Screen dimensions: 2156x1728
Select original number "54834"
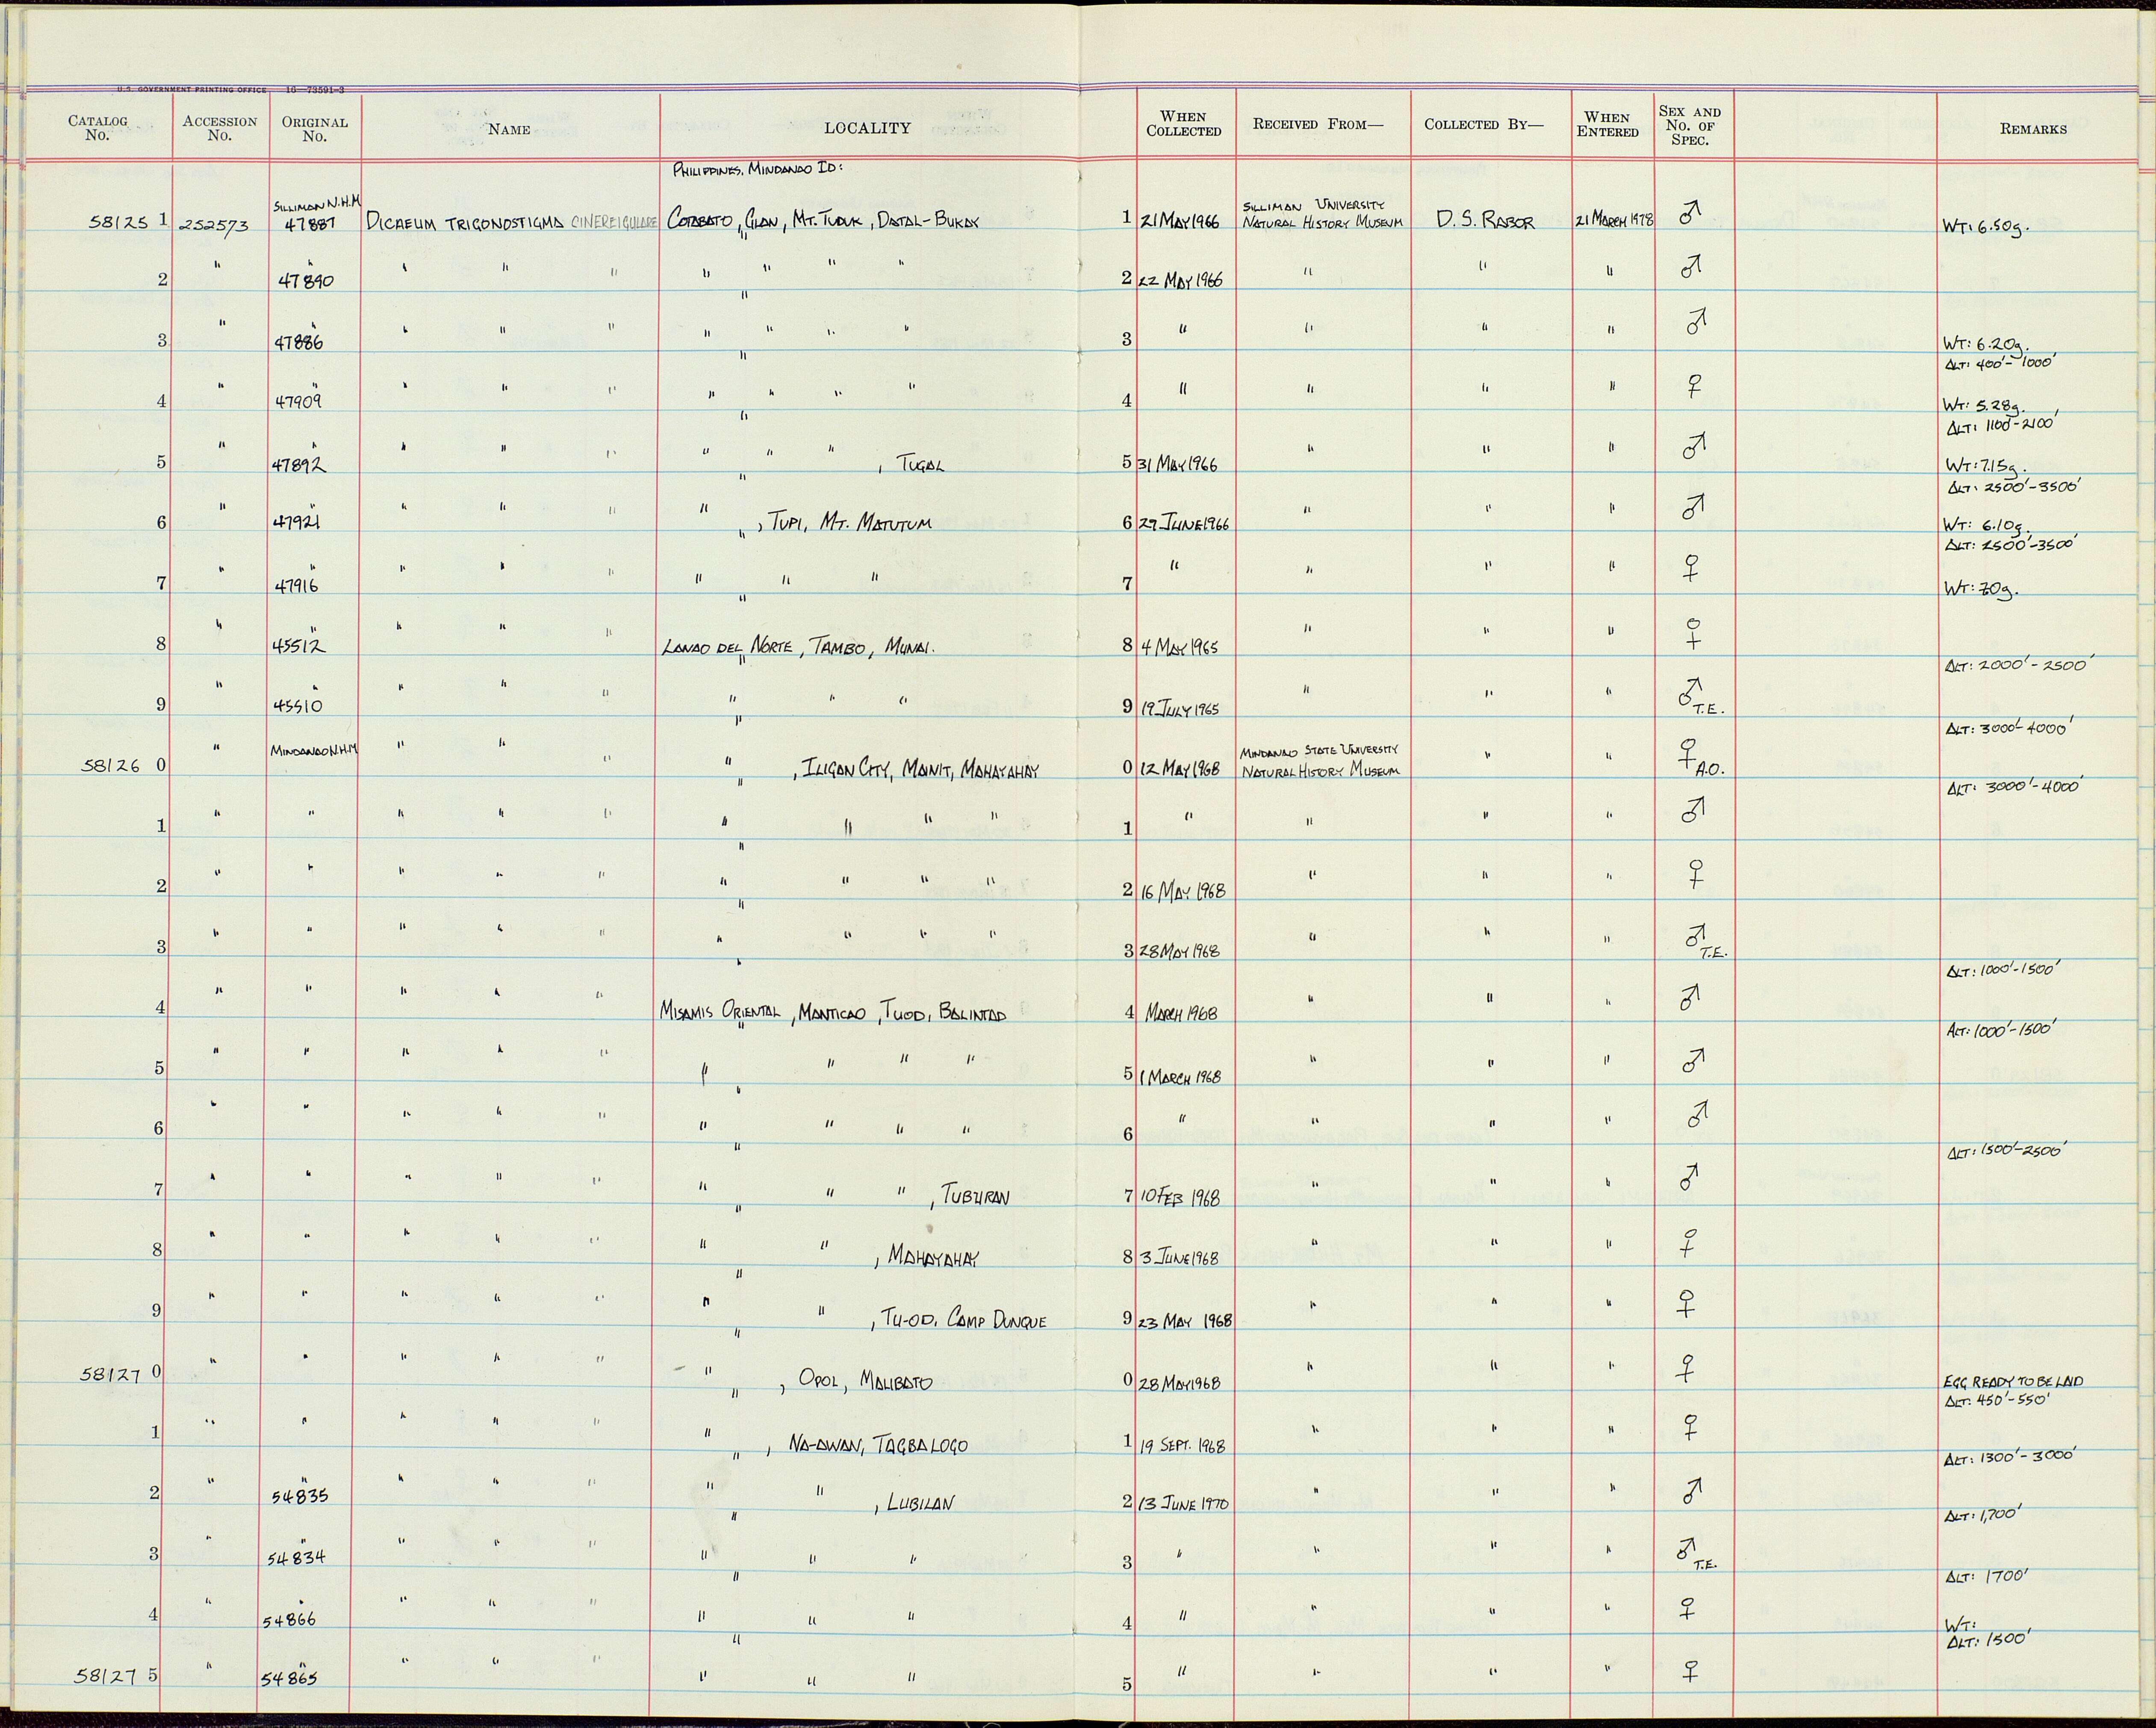(x=298, y=1558)
